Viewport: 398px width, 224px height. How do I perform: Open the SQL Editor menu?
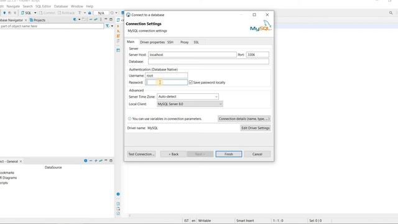[43, 6]
